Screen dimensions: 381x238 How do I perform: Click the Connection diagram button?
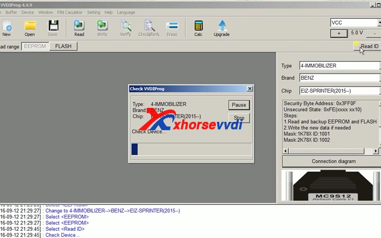tap(333, 161)
